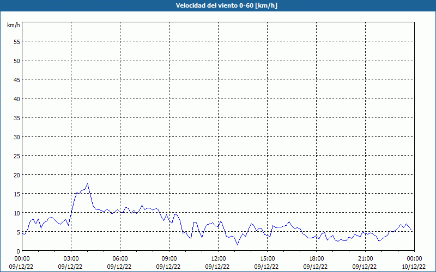Click the y-axis value 15
Screen dimensions: 436x272
[17, 194]
